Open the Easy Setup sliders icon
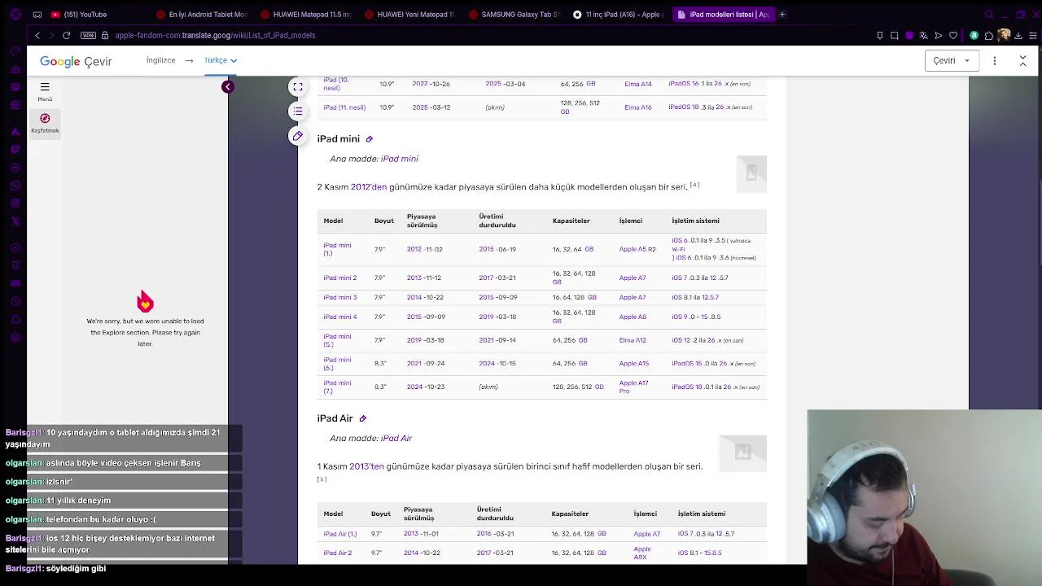Viewport: 1042px width, 586px height. [x=1033, y=35]
